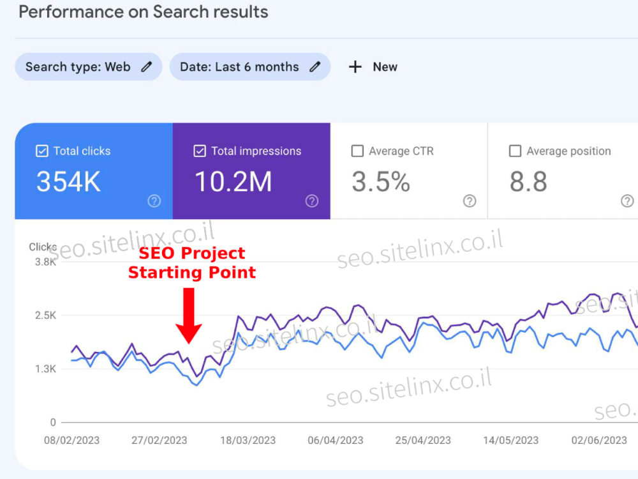
Task: Click the 08/02/2023 date label
Action: (71, 440)
